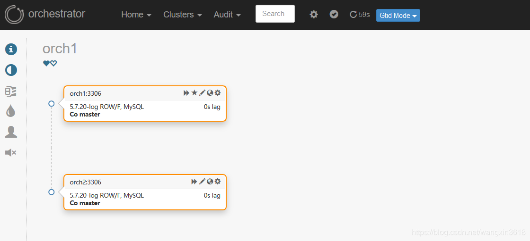Click the orchestrator logo icon
Screen dimensions: 530x241
tap(14, 15)
